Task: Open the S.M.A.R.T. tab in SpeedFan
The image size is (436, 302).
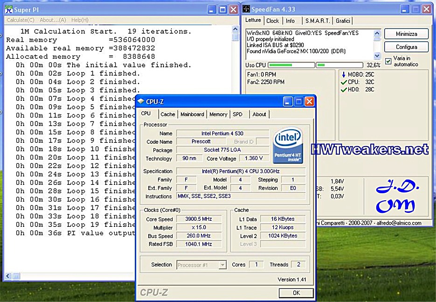Action: point(318,21)
